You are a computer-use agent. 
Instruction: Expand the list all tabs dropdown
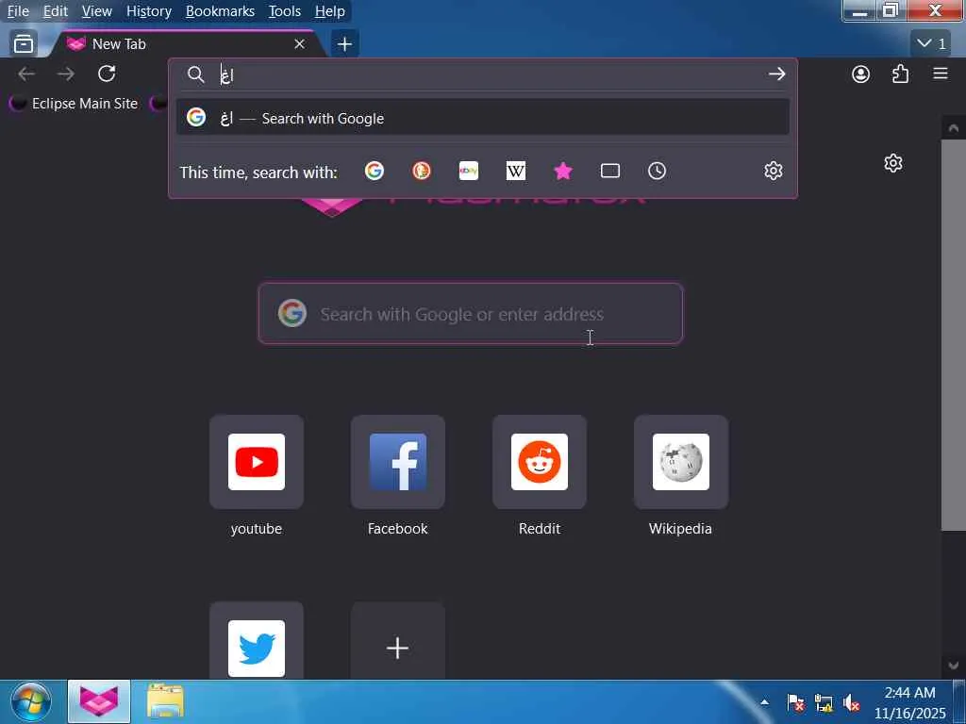[x=931, y=43]
